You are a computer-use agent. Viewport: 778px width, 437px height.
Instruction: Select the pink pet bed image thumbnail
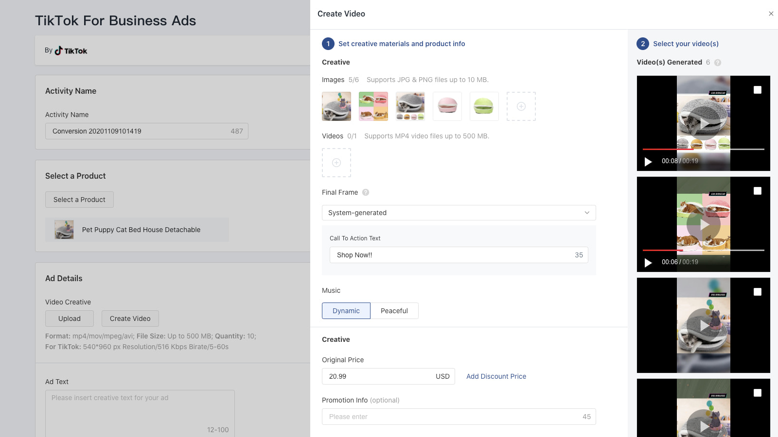[x=447, y=106]
